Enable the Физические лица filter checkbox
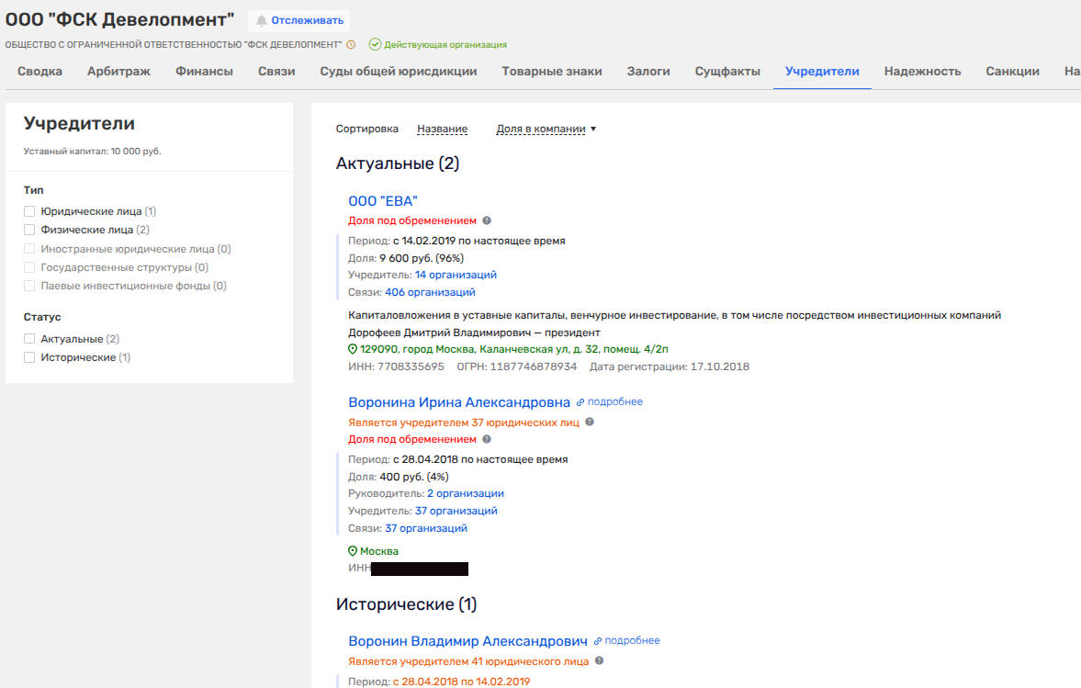This screenshot has height=688, width=1081. (29, 230)
